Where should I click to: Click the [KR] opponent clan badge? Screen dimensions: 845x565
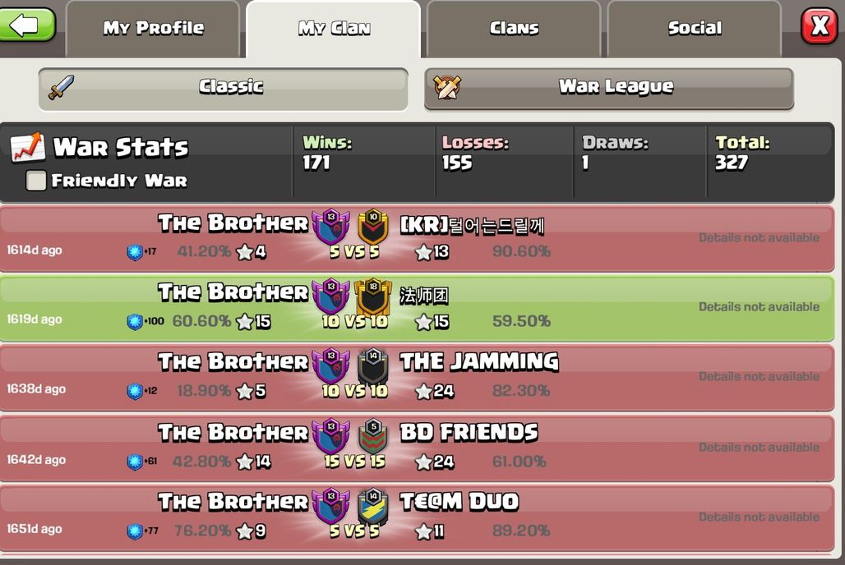tap(373, 226)
